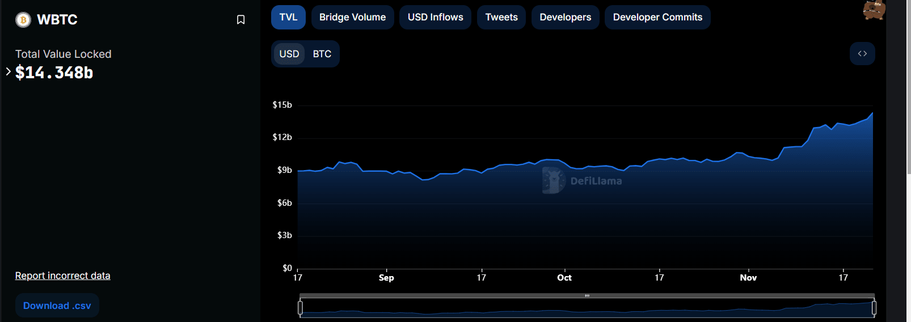Select the Developers tab
The width and height of the screenshot is (911, 322).
coord(565,17)
